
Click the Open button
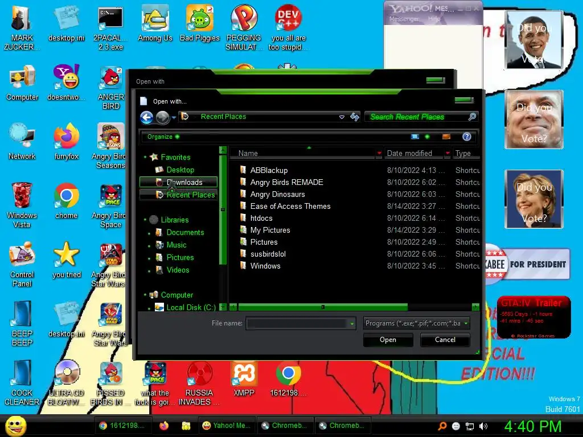click(388, 340)
